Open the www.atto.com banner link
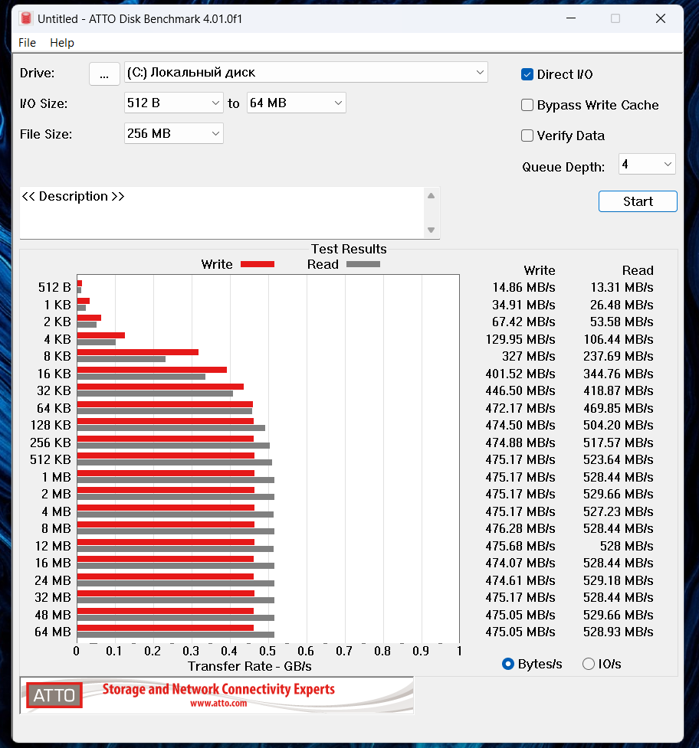This screenshot has width=699, height=748. tap(218, 703)
